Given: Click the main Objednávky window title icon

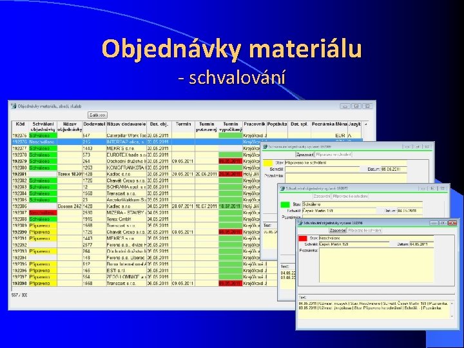Looking at the screenshot, I should (14, 106).
